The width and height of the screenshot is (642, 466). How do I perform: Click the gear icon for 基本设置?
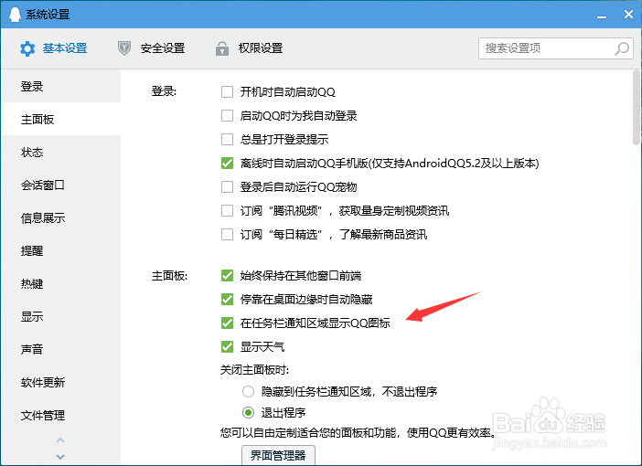pyautogui.click(x=27, y=48)
